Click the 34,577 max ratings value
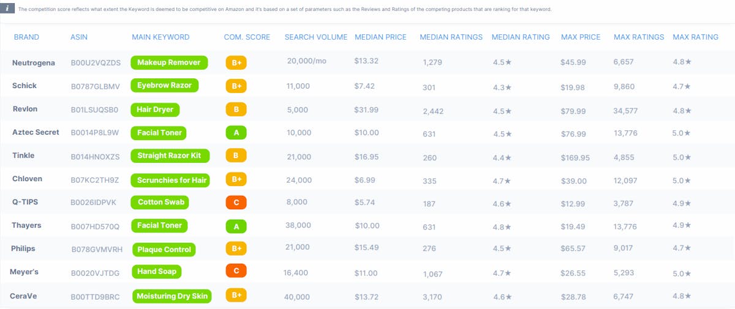The height and width of the screenshot is (309, 735). pos(625,111)
